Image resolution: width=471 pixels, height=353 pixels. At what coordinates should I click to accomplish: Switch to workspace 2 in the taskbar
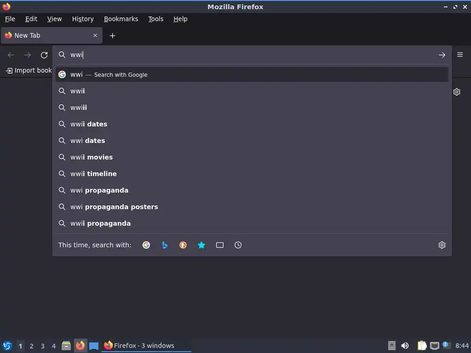coord(32,346)
